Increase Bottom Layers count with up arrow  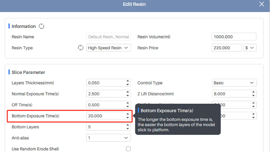coord(128,125)
